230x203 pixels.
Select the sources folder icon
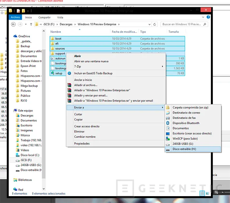click(52, 49)
